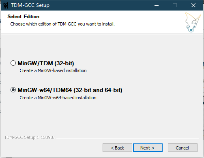Click the "Choose which edition" subtitle text
Image resolution: width=204 pixels, height=158 pixels.
click(x=62, y=24)
